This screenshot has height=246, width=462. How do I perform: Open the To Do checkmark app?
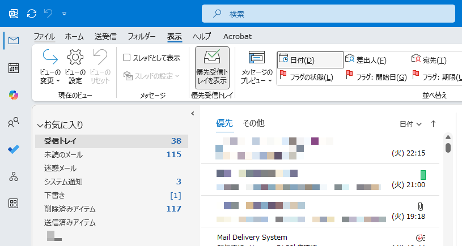click(14, 149)
